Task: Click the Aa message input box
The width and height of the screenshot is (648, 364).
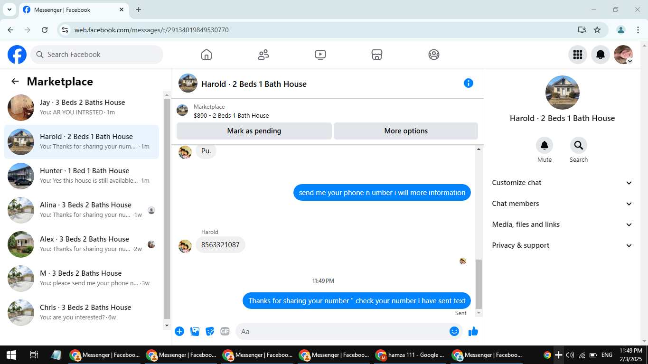Action: click(342, 331)
